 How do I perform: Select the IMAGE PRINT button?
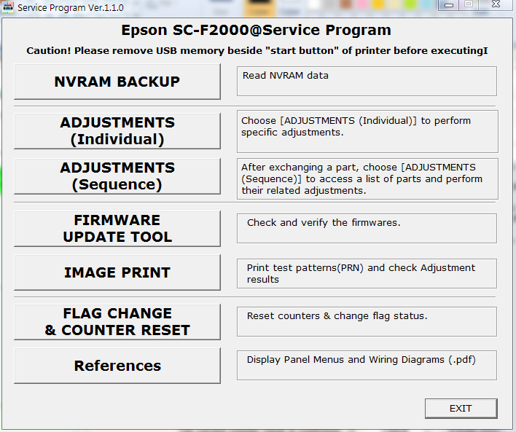[x=117, y=272]
